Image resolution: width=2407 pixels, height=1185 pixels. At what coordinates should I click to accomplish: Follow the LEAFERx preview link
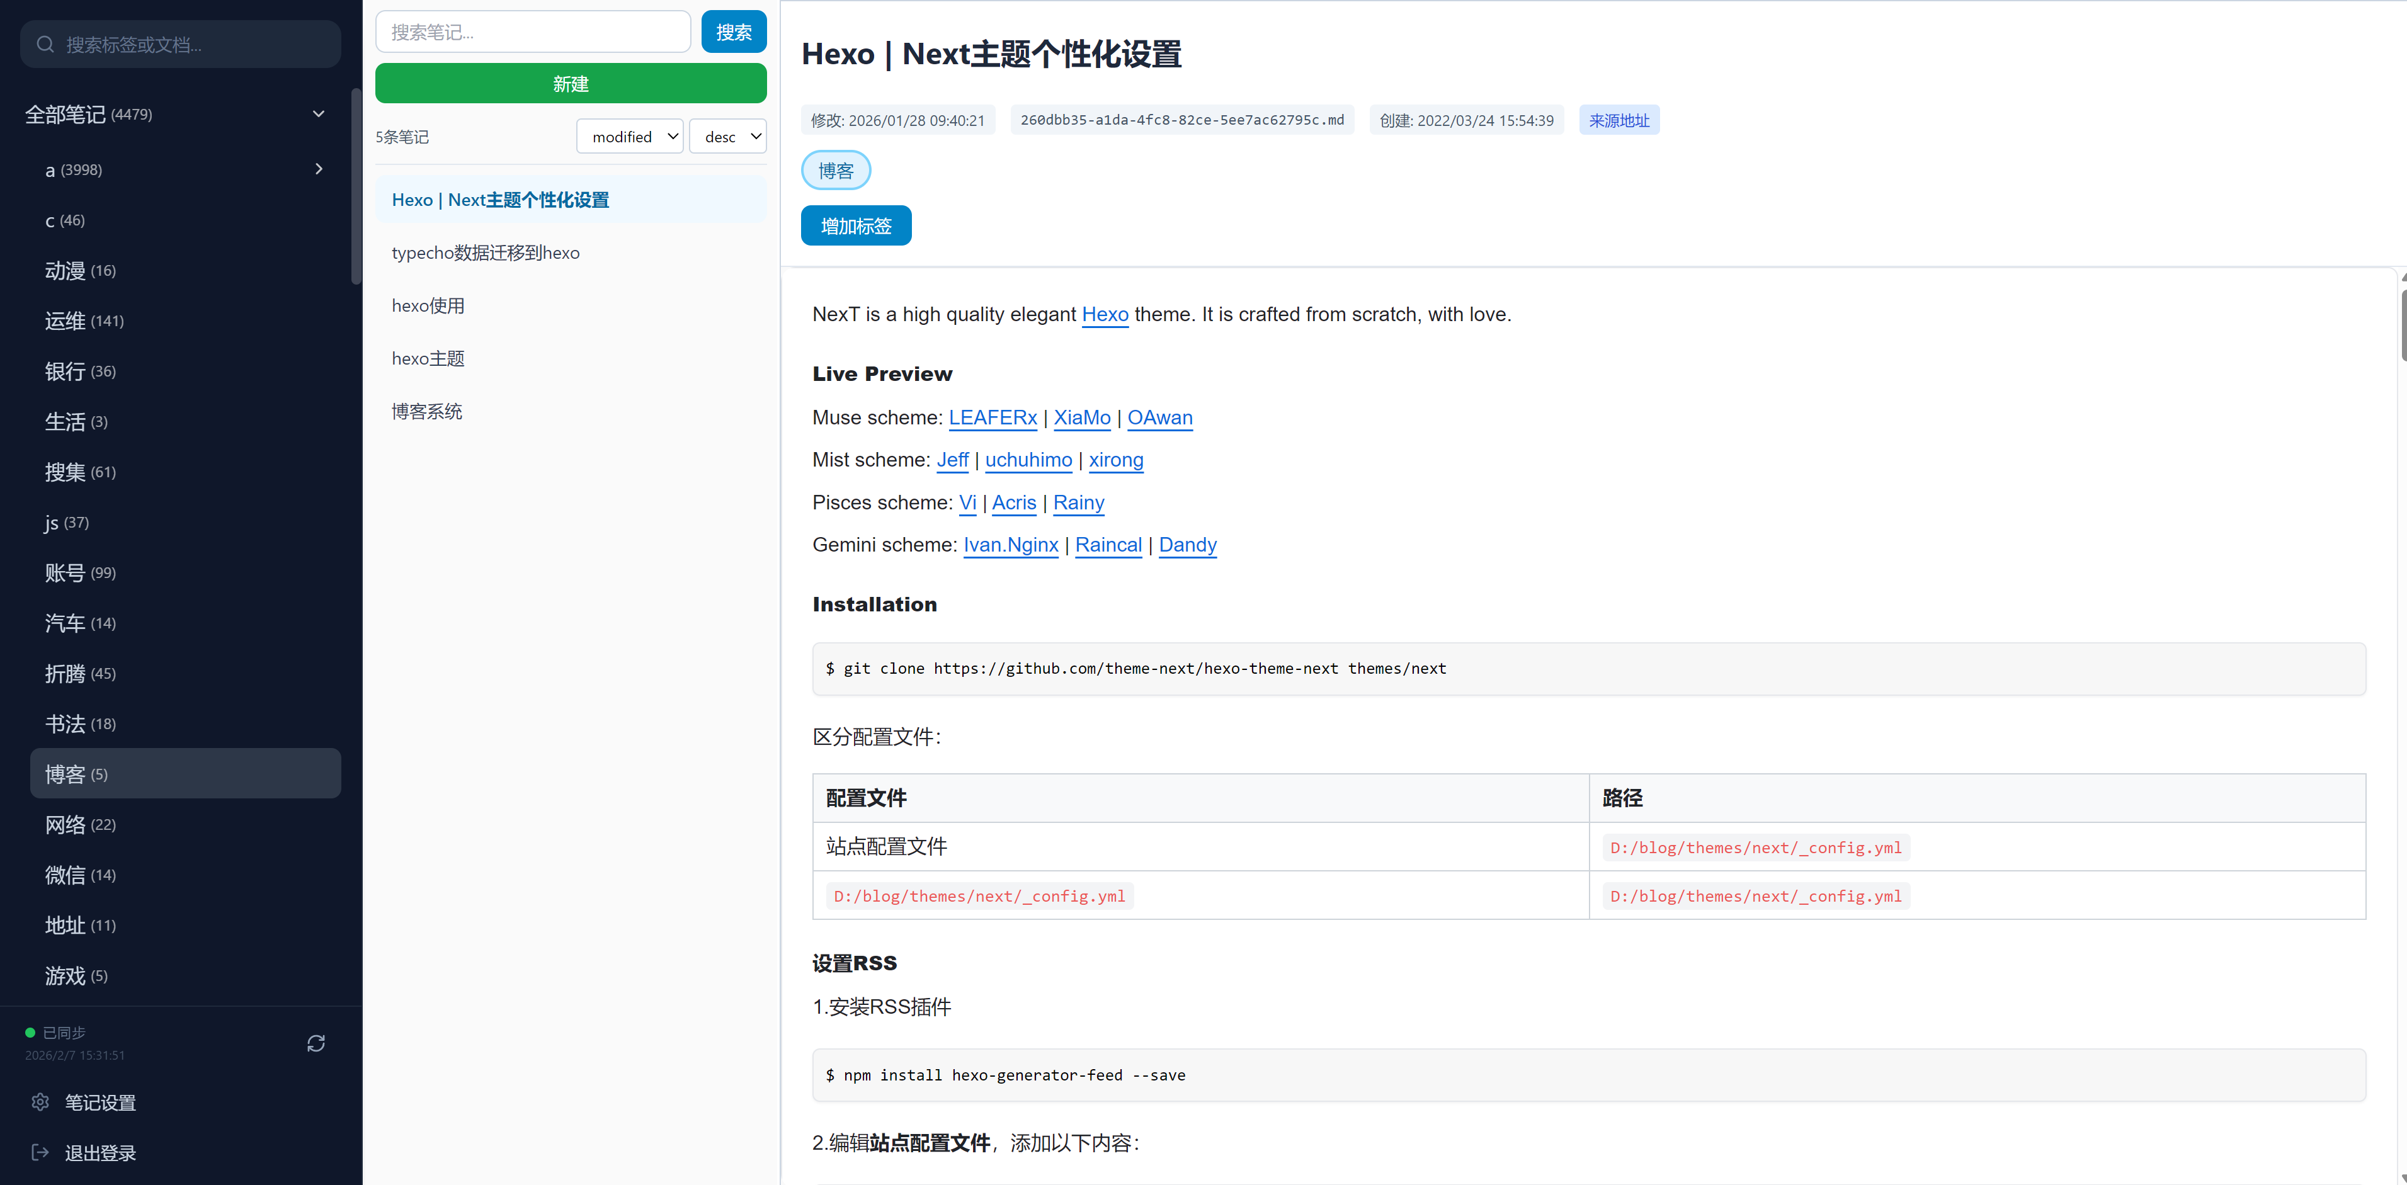pyautogui.click(x=993, y=417)
